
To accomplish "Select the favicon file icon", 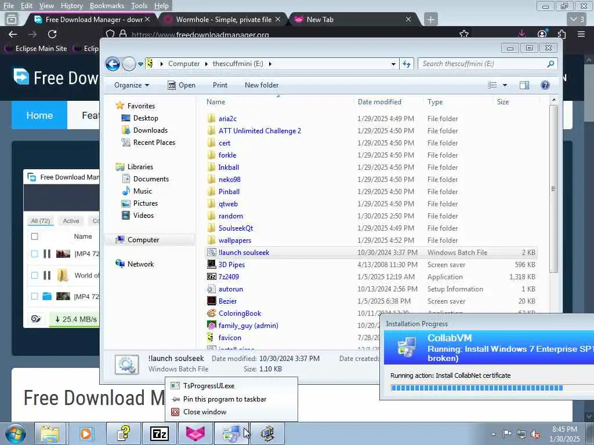I will pos(211,338).
